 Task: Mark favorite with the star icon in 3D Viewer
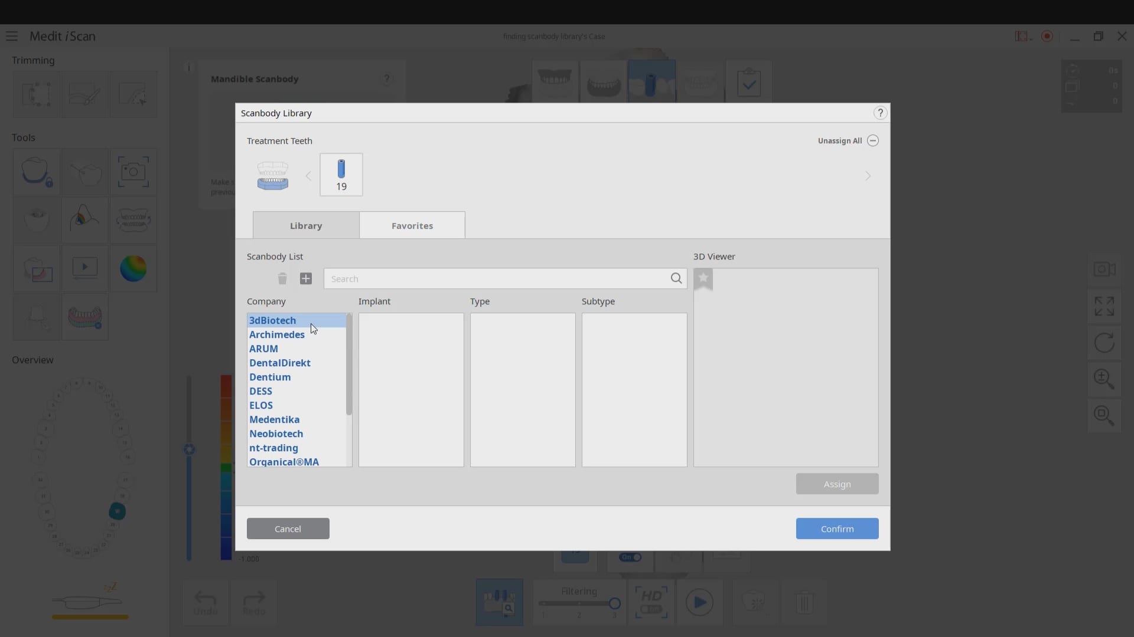703,278
